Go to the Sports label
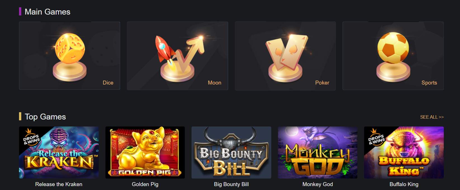460x190 pixels. coord(429,83)
